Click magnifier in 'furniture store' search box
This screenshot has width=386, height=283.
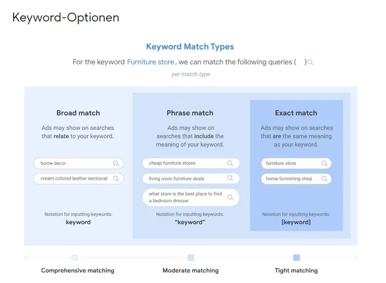pyautogui.click(x=325, y=163)
